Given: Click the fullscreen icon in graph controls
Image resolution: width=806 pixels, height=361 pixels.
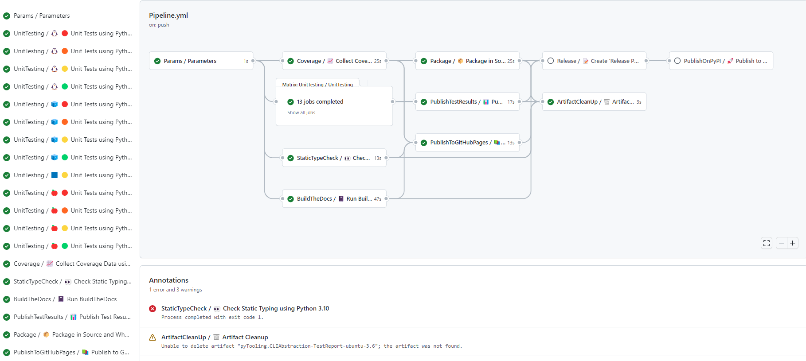Looking at the screenshot, I should point(766,243).
